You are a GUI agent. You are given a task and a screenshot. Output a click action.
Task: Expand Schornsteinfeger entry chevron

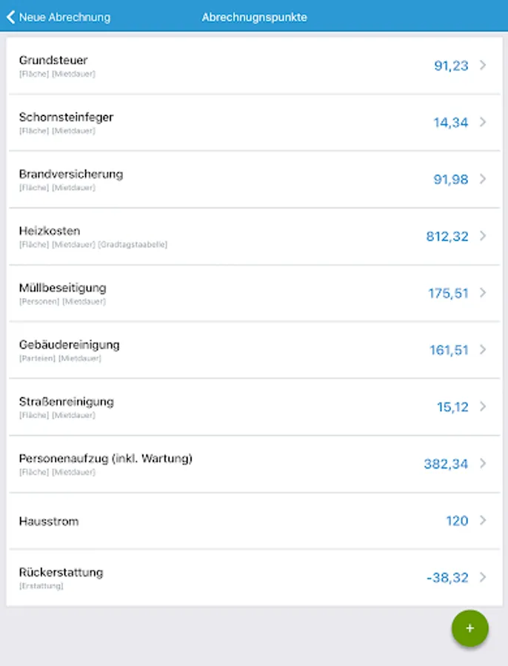[483, 122]
